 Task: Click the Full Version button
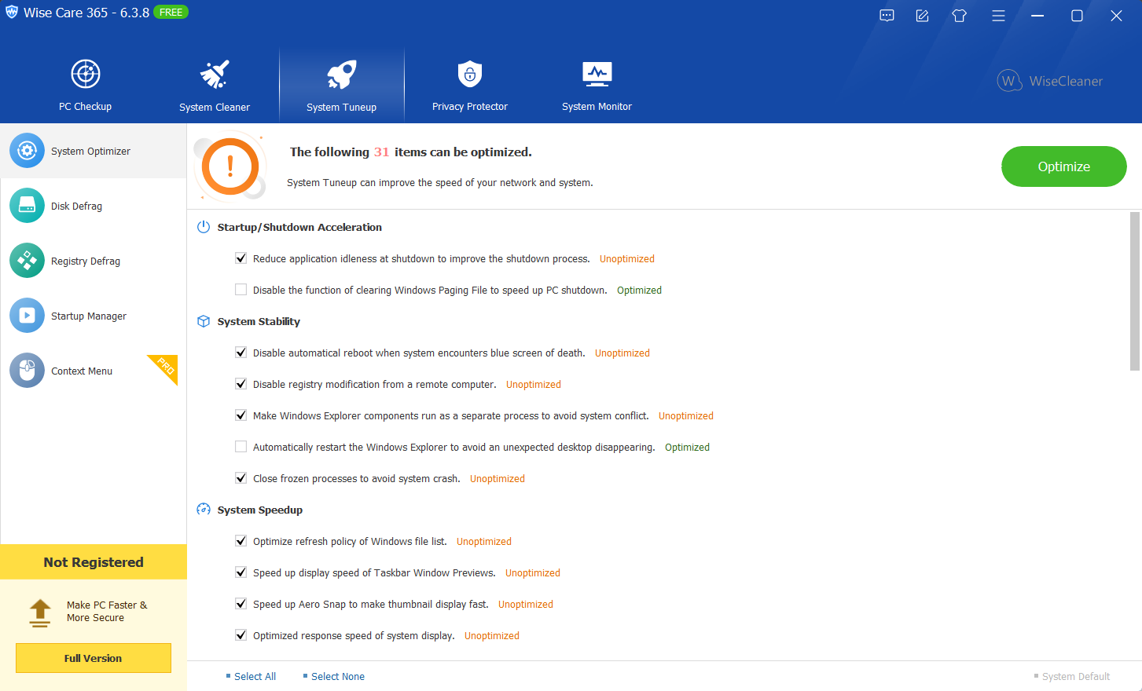(94, 658)
